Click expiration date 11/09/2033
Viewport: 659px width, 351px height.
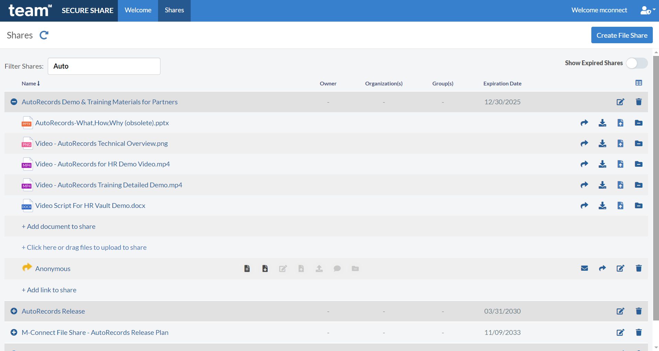tap(502, 332)
